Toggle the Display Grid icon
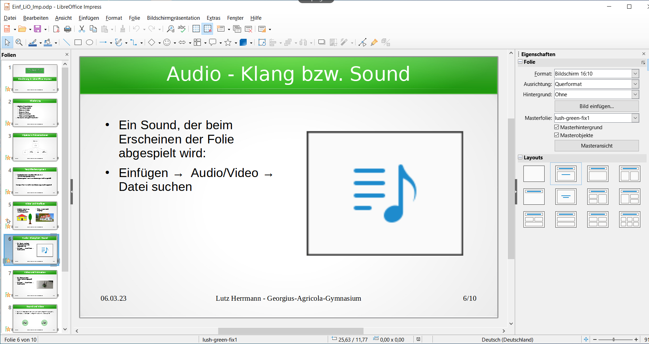The width and height of the screenshot is (649, 344). [196, 29]
